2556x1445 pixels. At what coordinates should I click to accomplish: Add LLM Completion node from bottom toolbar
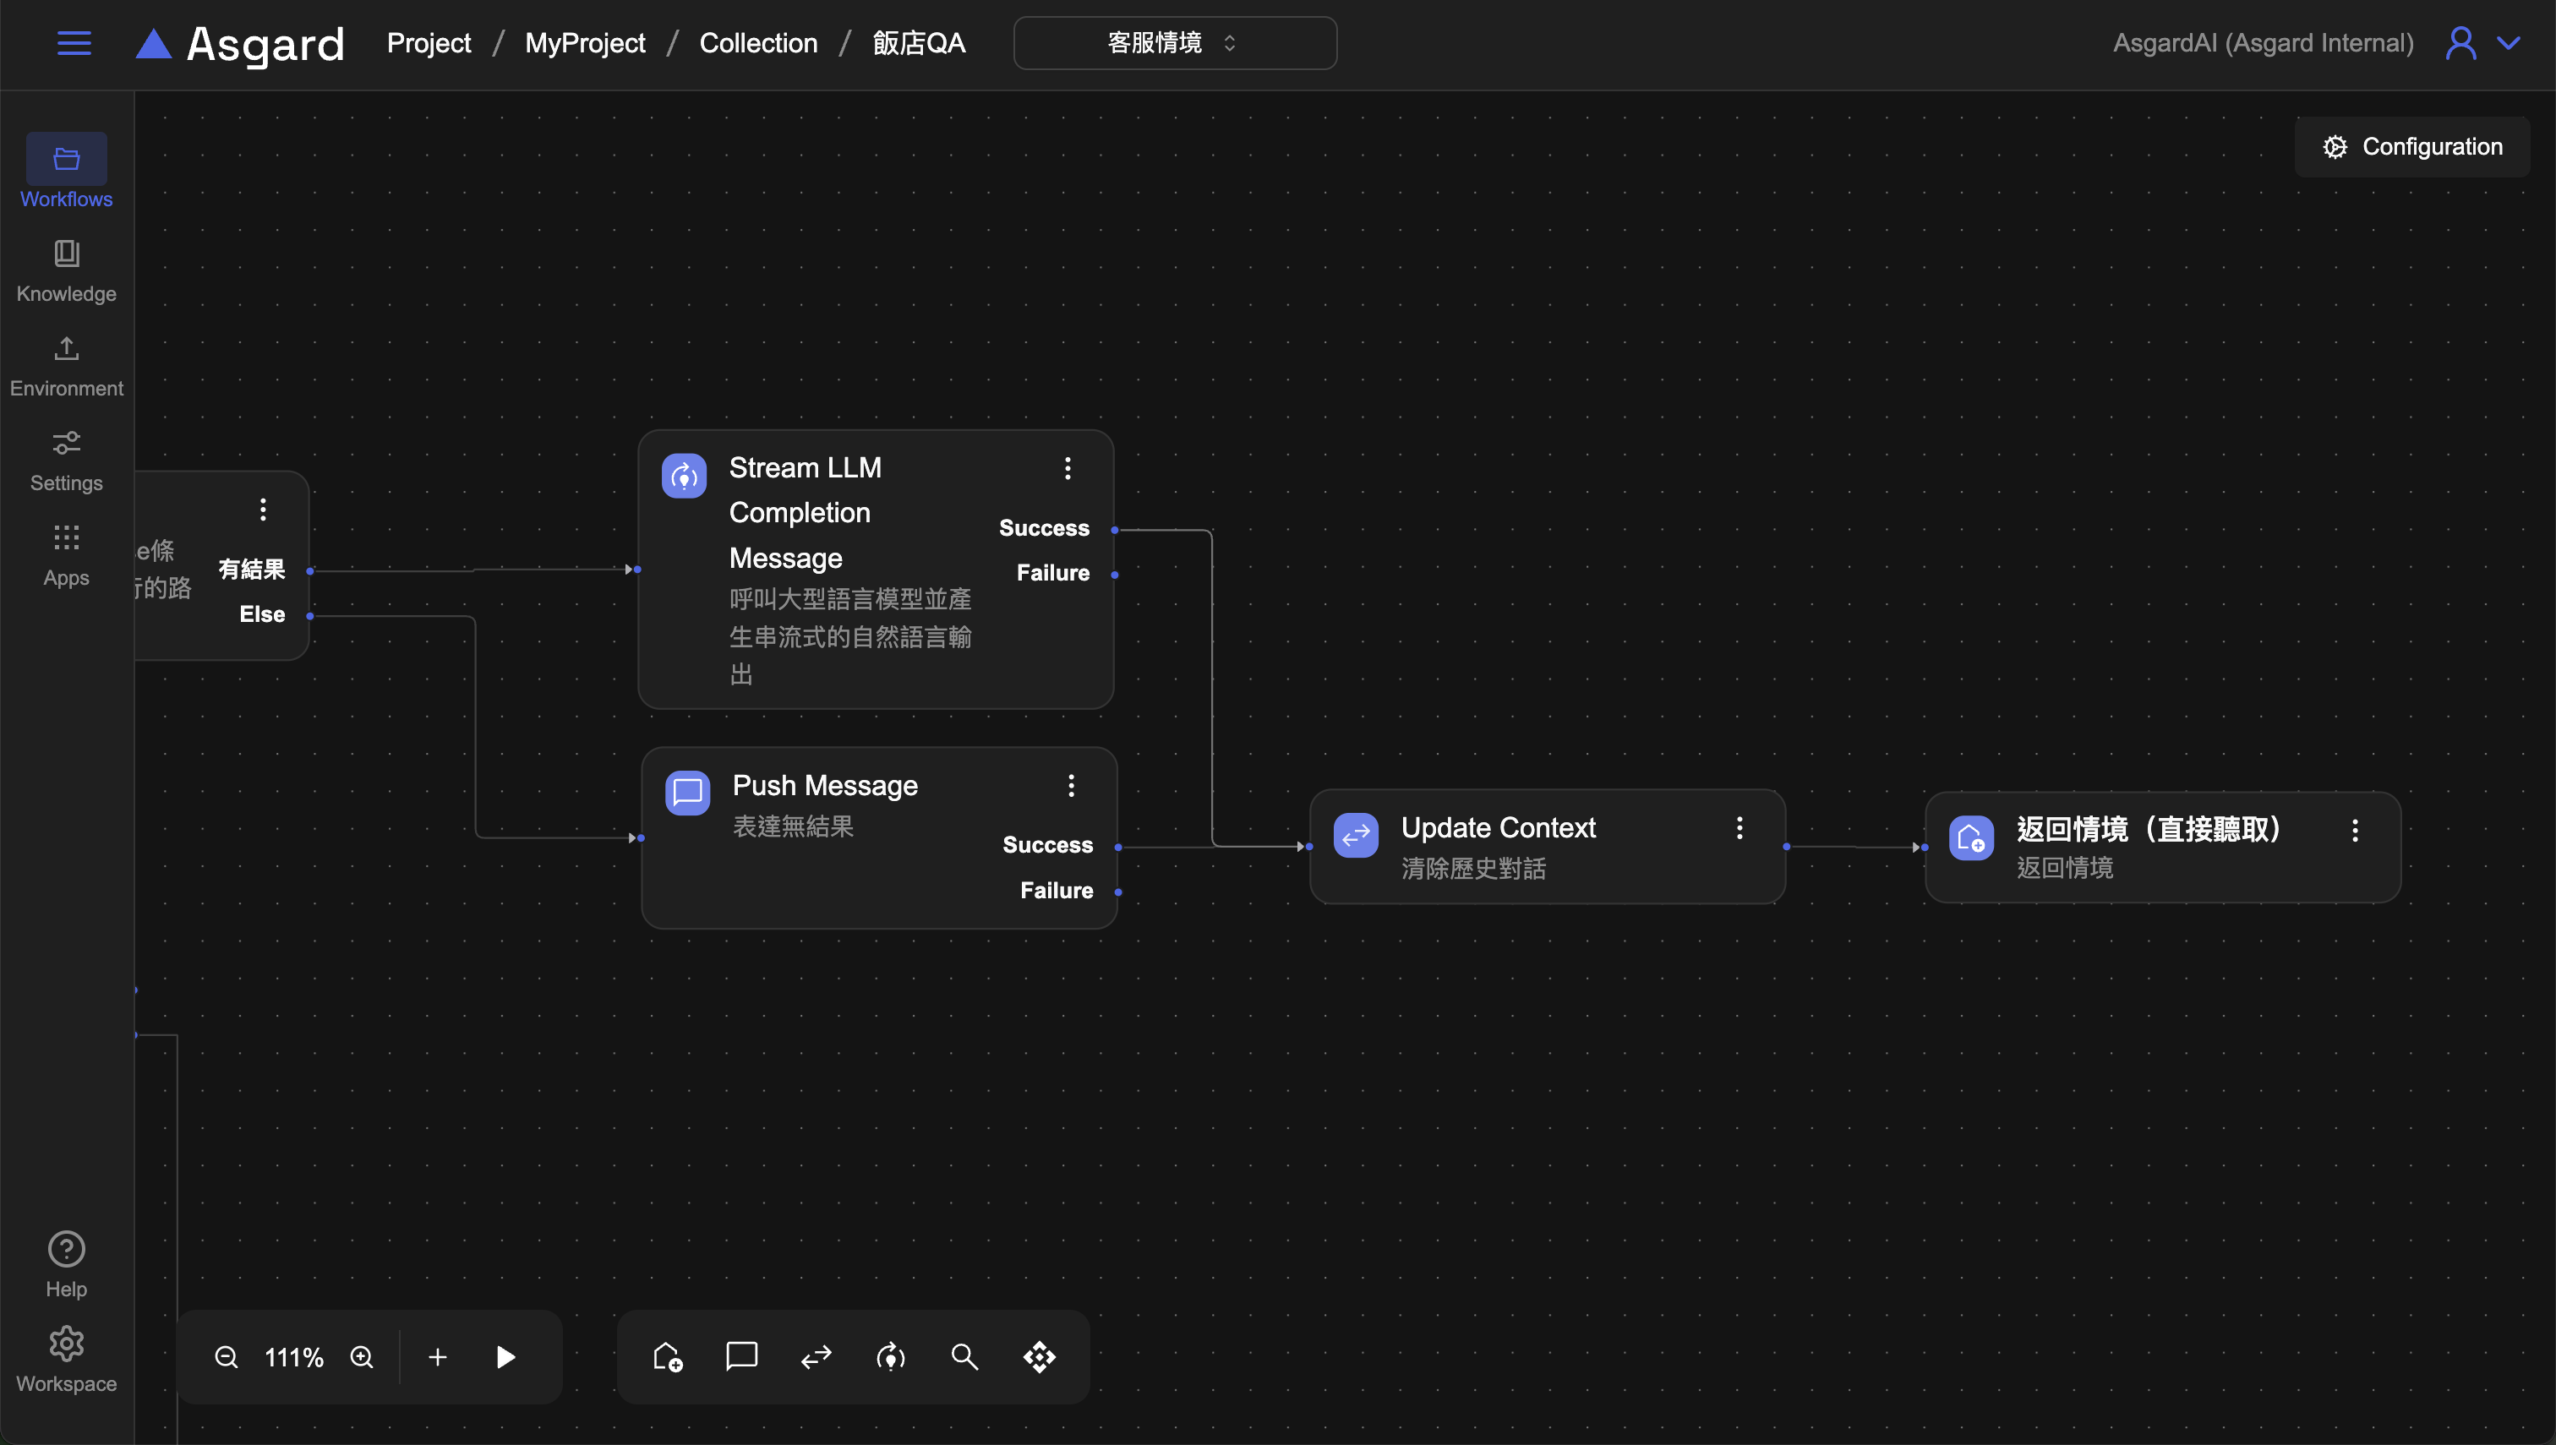pyautogui.click(x=890, y=1356)
